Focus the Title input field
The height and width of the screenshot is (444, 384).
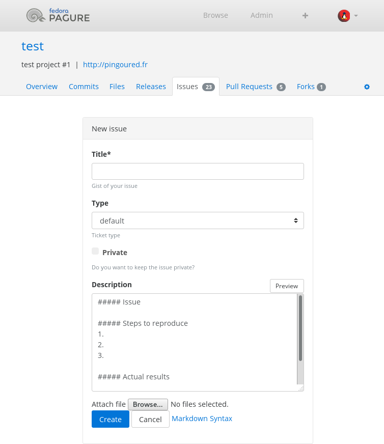[x=198, y=171]
